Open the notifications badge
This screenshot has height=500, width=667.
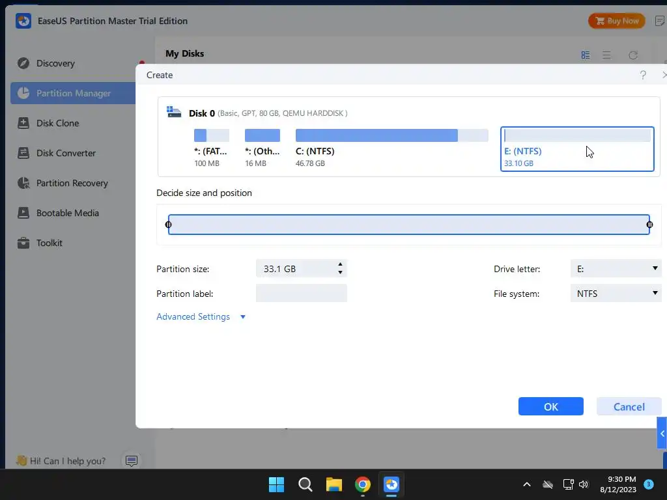click(x=649, y=484)
